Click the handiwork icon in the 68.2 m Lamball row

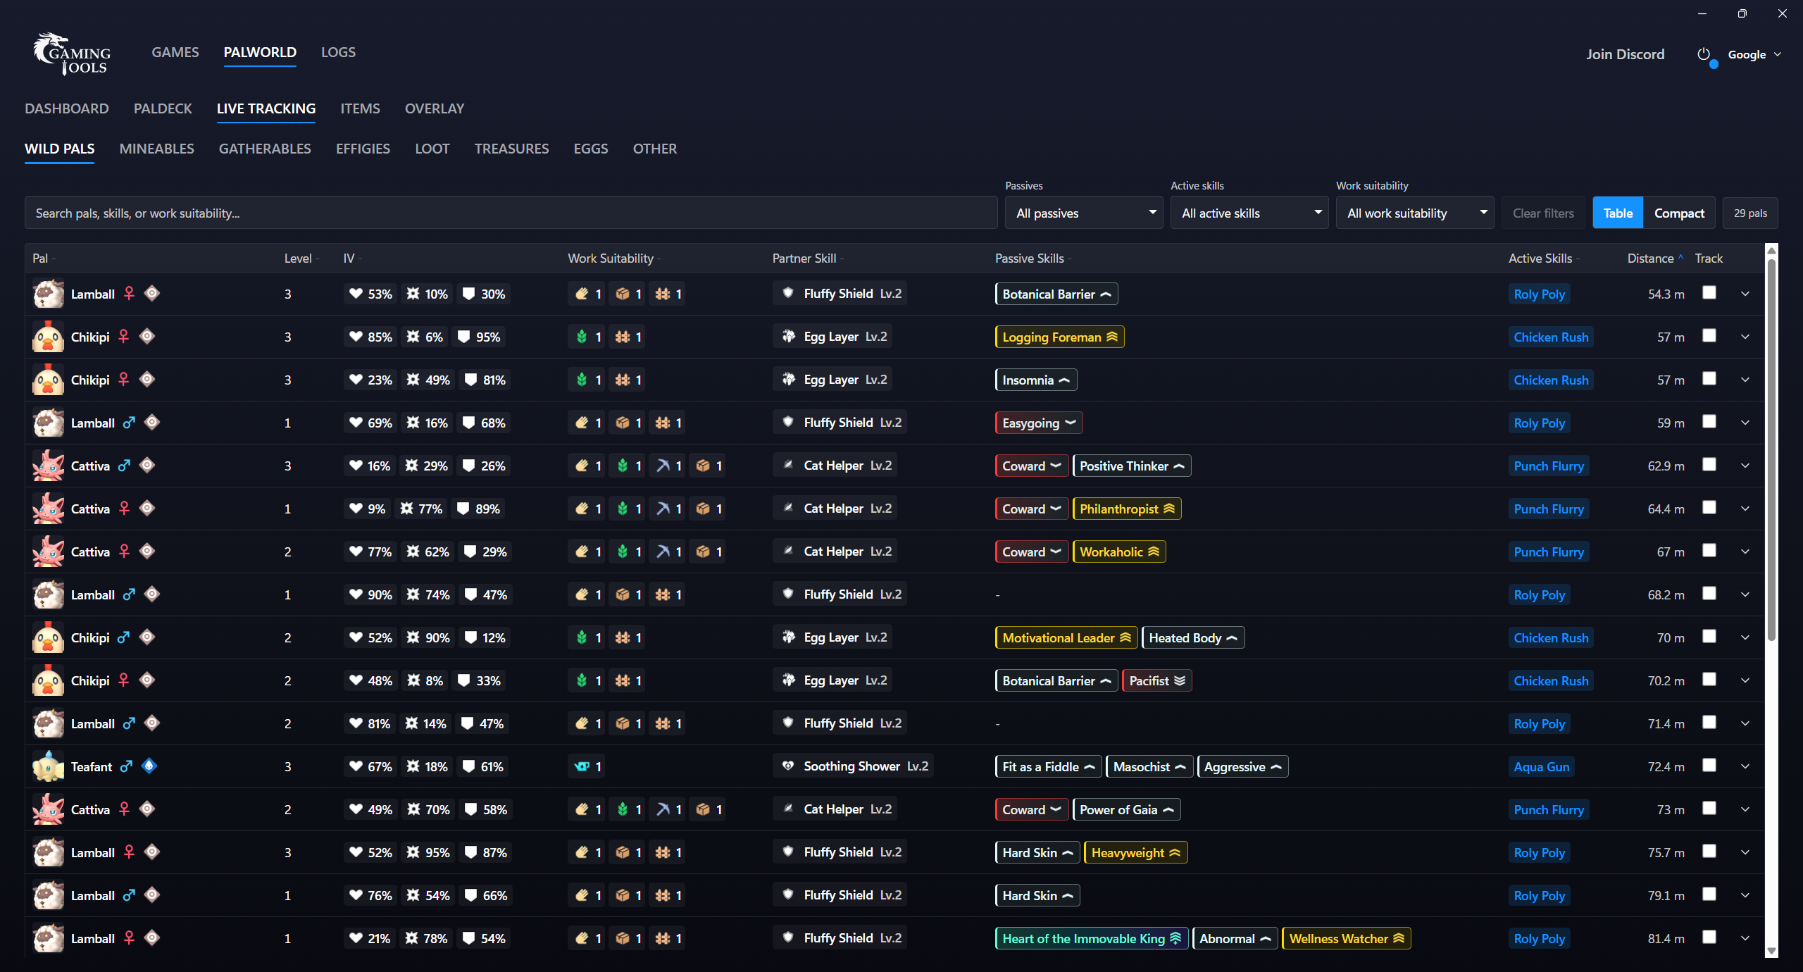point(582,594)
